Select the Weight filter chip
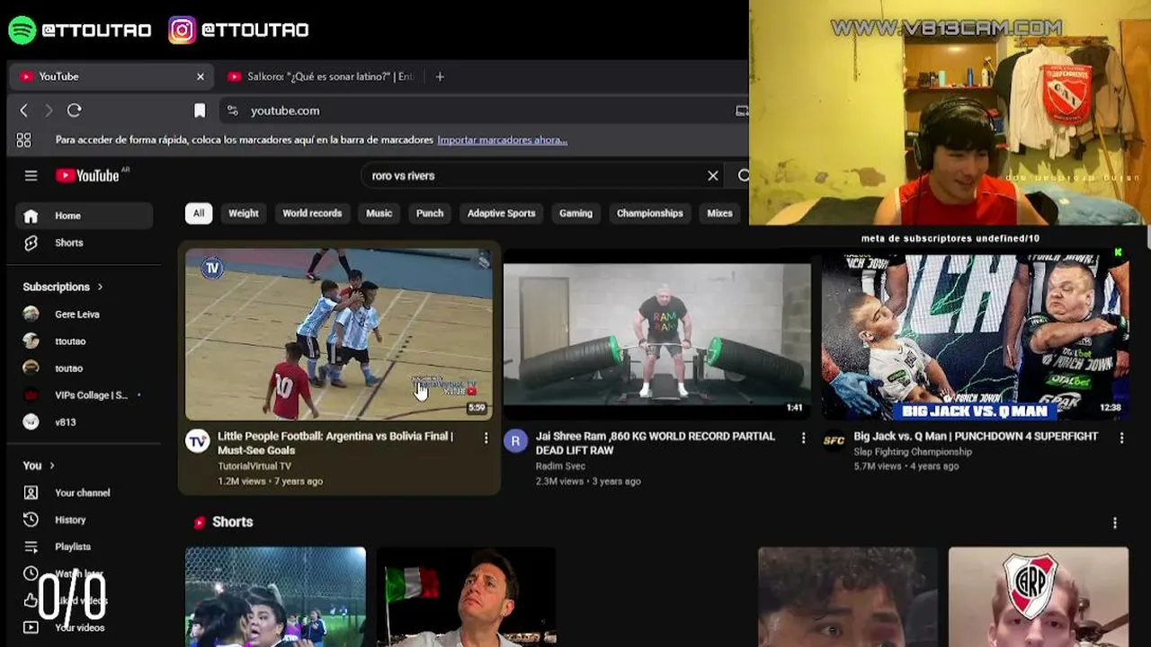 point(244,213)
